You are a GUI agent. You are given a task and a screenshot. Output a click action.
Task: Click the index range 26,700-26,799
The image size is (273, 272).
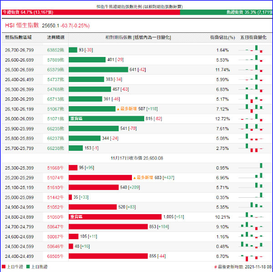click(x=19, y=50)
